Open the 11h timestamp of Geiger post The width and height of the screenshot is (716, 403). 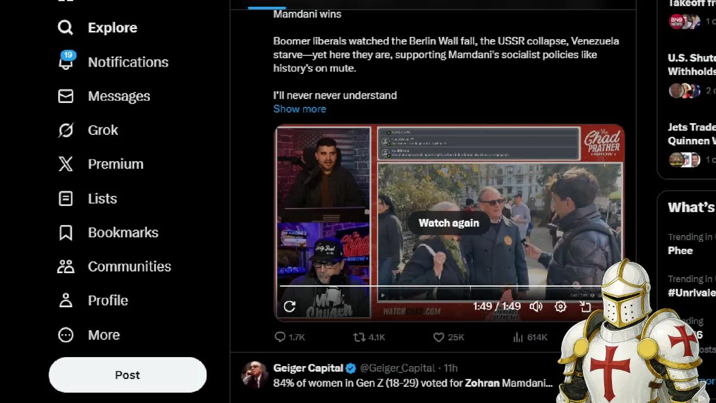coord(450,368)
